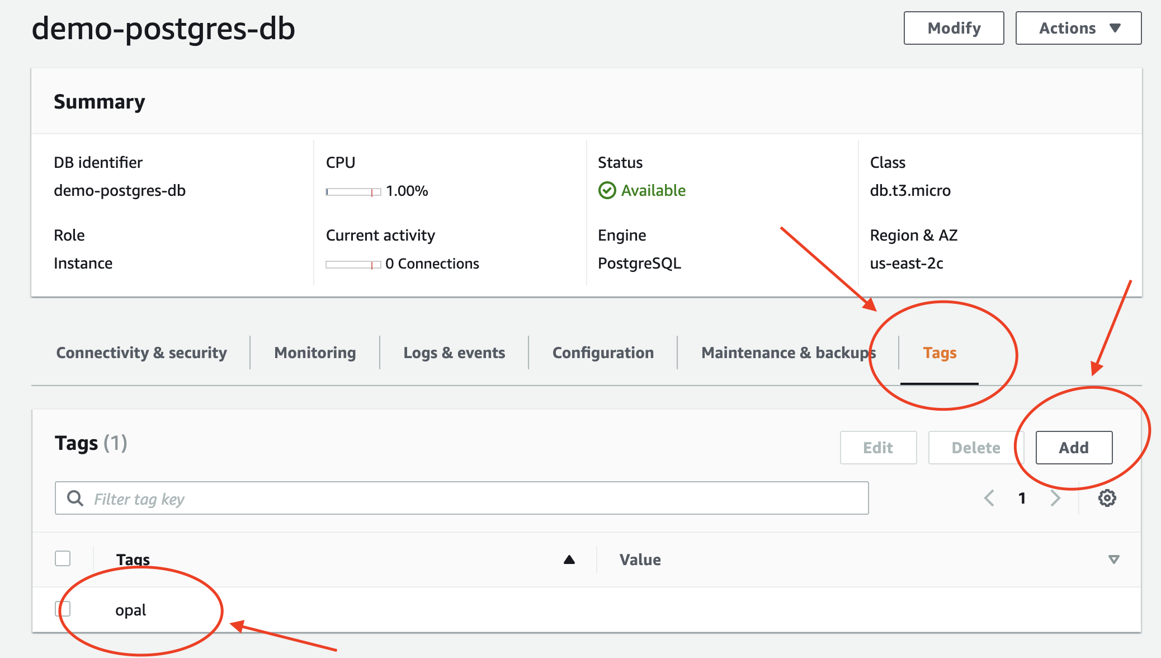Image resolution: width=1161 pixels, height=658 pixels.
Task: Sort Tags column ascending arrow
Action: 569,560
